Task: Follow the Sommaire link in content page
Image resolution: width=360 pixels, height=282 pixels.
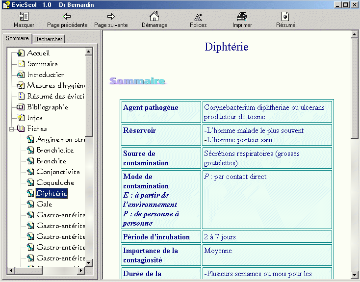Action: point(137,81)
